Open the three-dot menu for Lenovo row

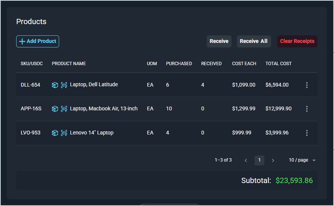pyautogui.click(x=307, y=133)
